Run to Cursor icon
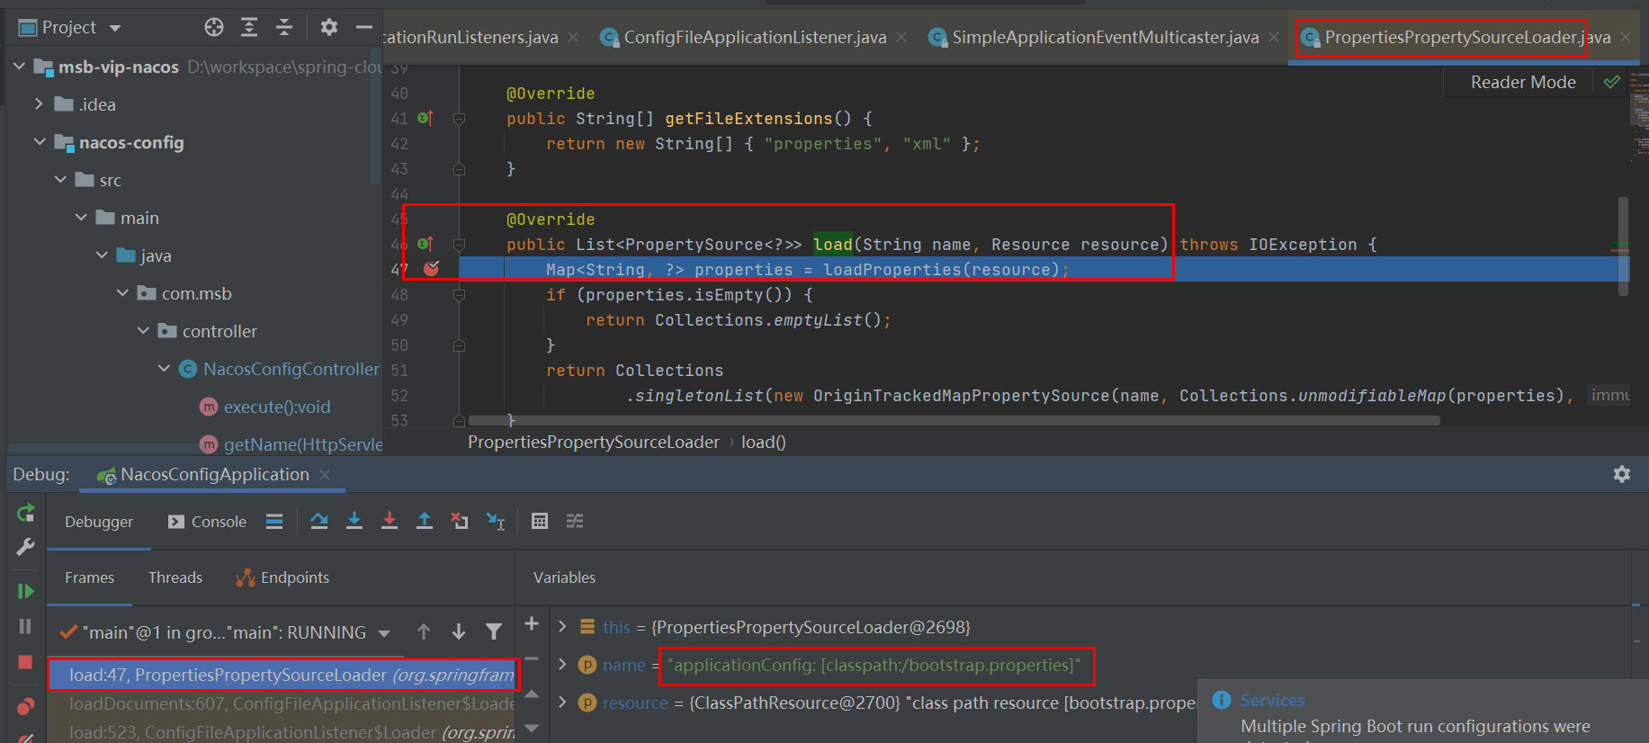 pos(496,521)
